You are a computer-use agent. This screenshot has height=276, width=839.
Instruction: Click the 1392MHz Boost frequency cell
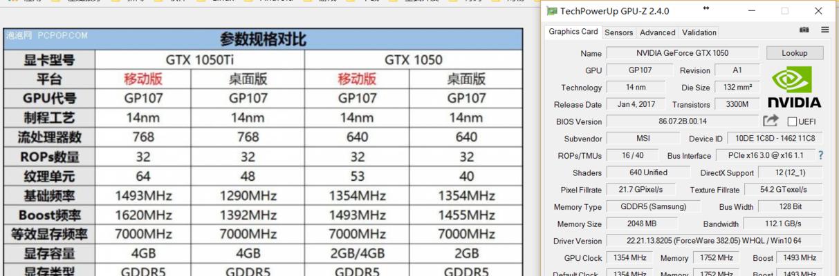[x=248, y=215]
